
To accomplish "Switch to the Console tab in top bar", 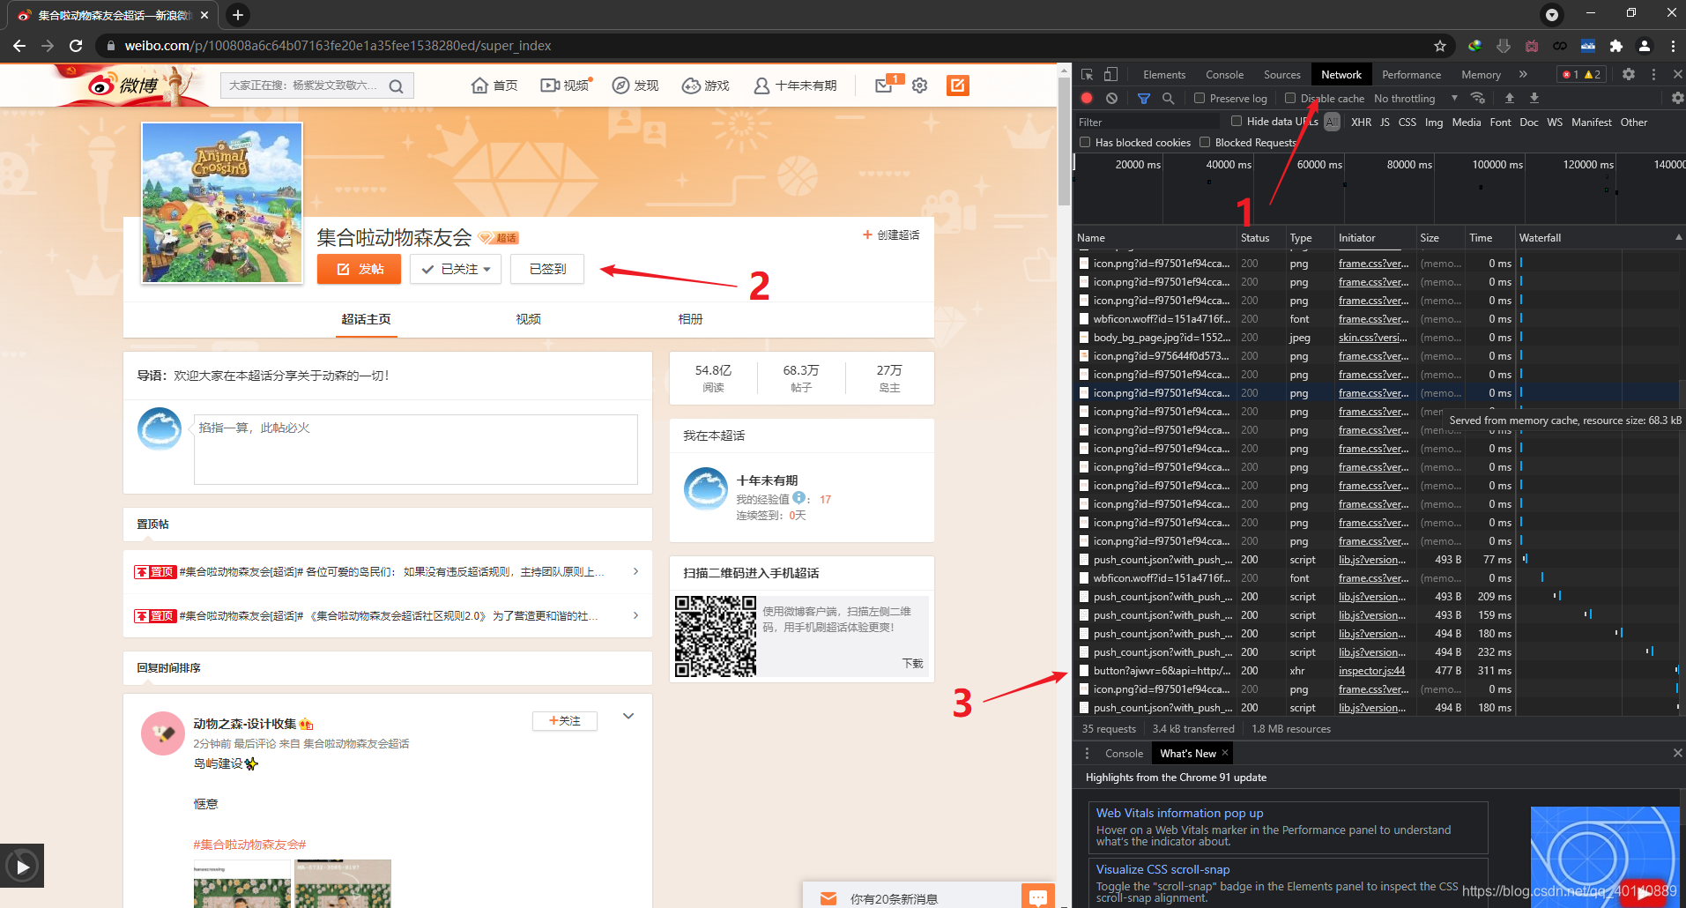I will [x=1224, y=75].
